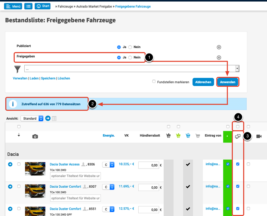Expand the filter selection dropdown
This screenshot has height=216, width=267.
coord(237,69)
